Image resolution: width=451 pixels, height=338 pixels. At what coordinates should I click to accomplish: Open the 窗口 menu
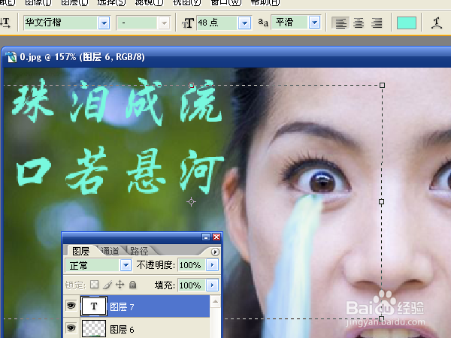pyautogui.click(x=225, y=2)
